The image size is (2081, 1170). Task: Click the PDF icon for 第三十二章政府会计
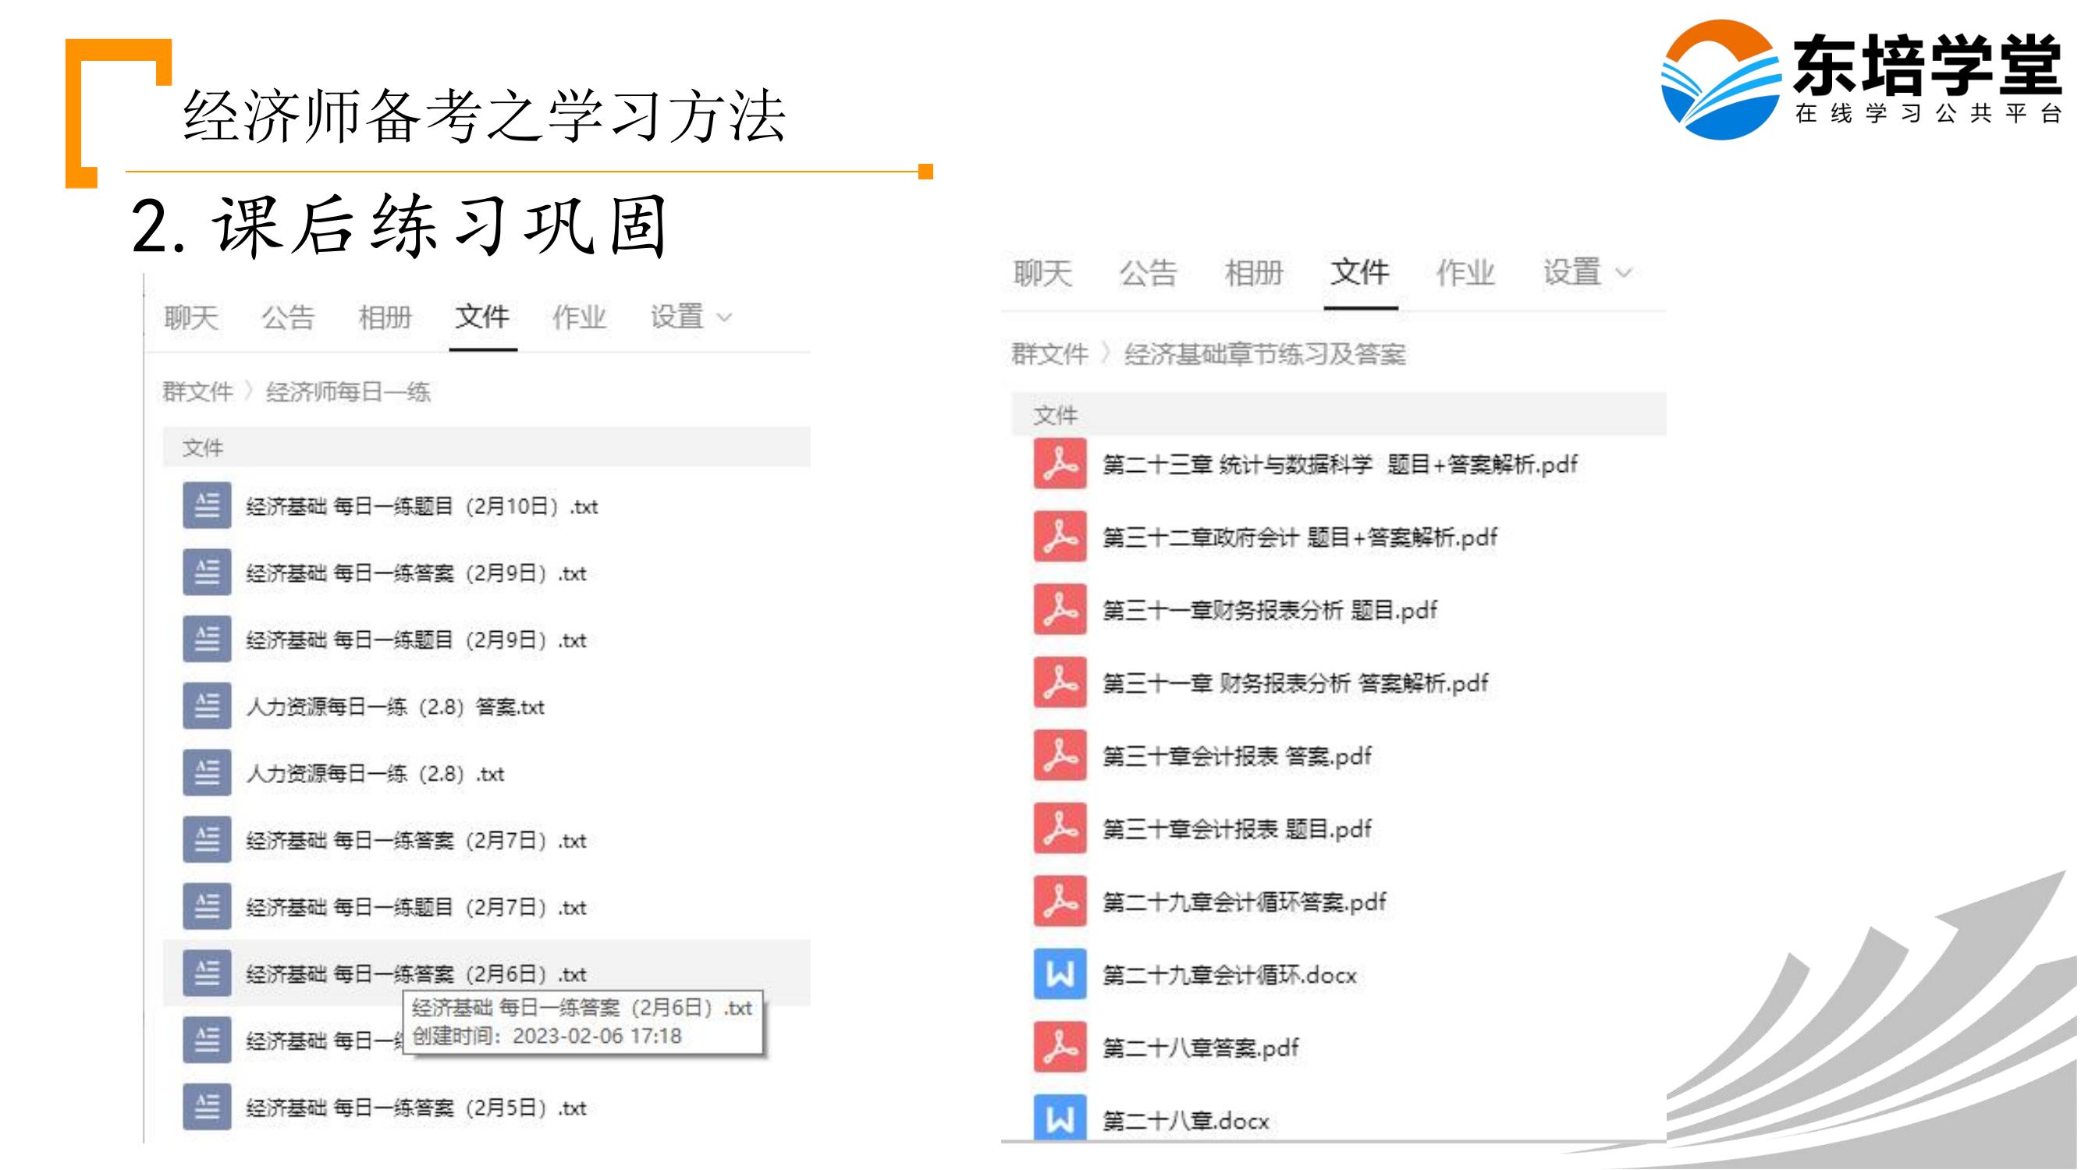[1059, 537]
